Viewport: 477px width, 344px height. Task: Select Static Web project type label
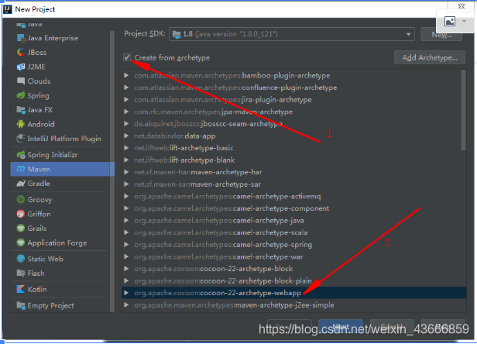[x=46, y=259]
